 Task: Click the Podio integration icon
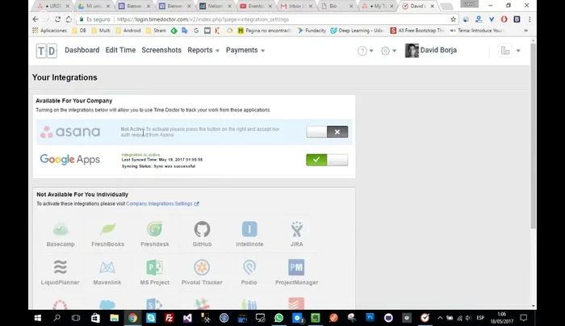pyautogui.click(x=249, y=267)
